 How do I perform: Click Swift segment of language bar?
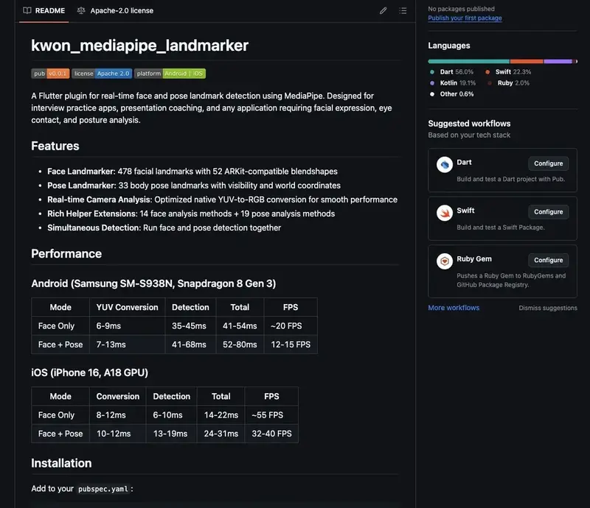click(x=527, y=61)
